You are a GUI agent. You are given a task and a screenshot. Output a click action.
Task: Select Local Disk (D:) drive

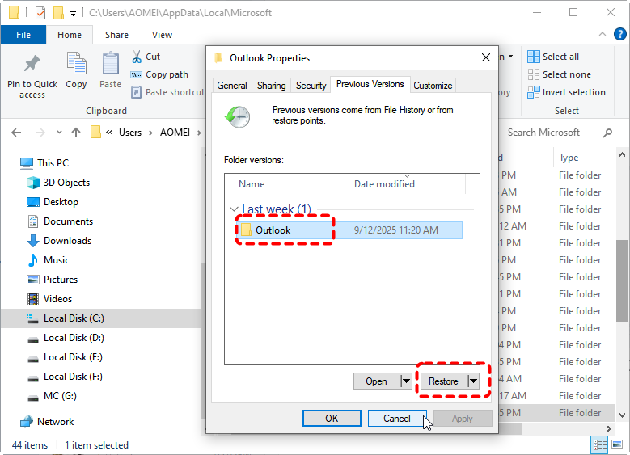pyautogui.click(x=66, y=338)
